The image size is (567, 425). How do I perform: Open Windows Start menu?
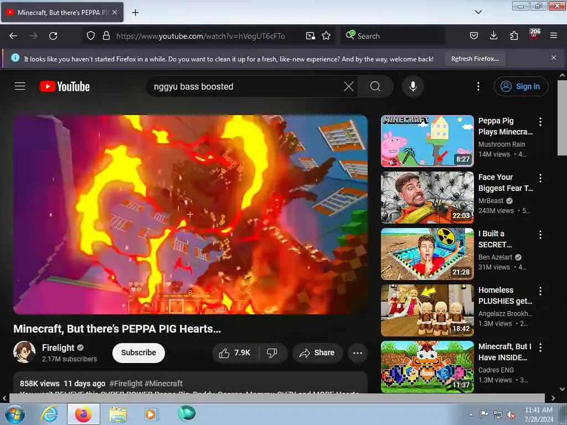15,414
